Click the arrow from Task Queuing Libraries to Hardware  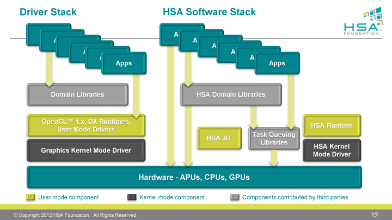274,158
